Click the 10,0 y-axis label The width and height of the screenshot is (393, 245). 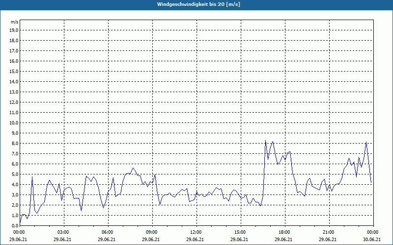[14, 123]
